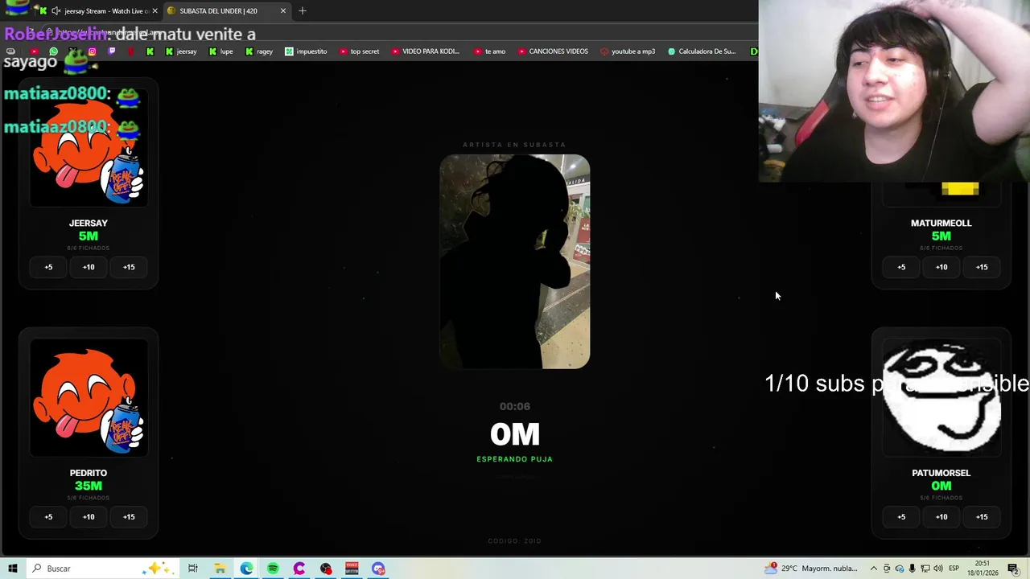Open the volume control in tray

(938, 569)
